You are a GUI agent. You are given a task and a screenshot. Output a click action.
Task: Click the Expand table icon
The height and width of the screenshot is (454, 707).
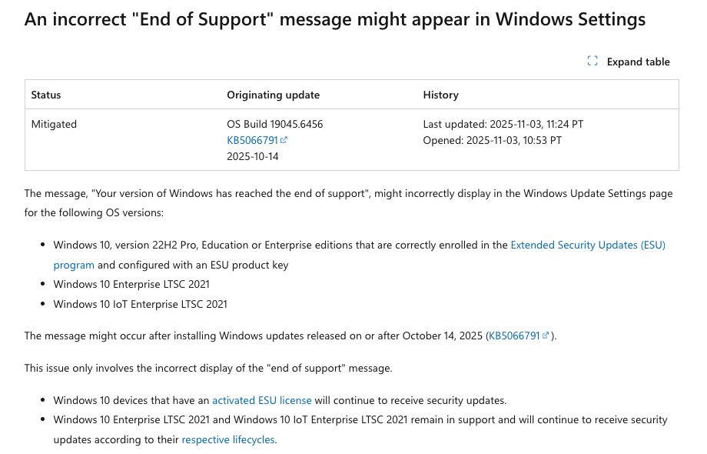tap(592, 62)
